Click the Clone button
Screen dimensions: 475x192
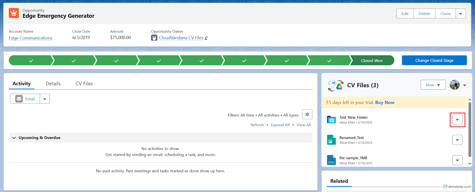pos(446,14)
